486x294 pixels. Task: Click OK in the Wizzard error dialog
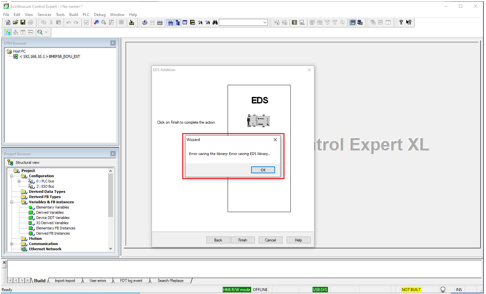[x=263, y=170]
